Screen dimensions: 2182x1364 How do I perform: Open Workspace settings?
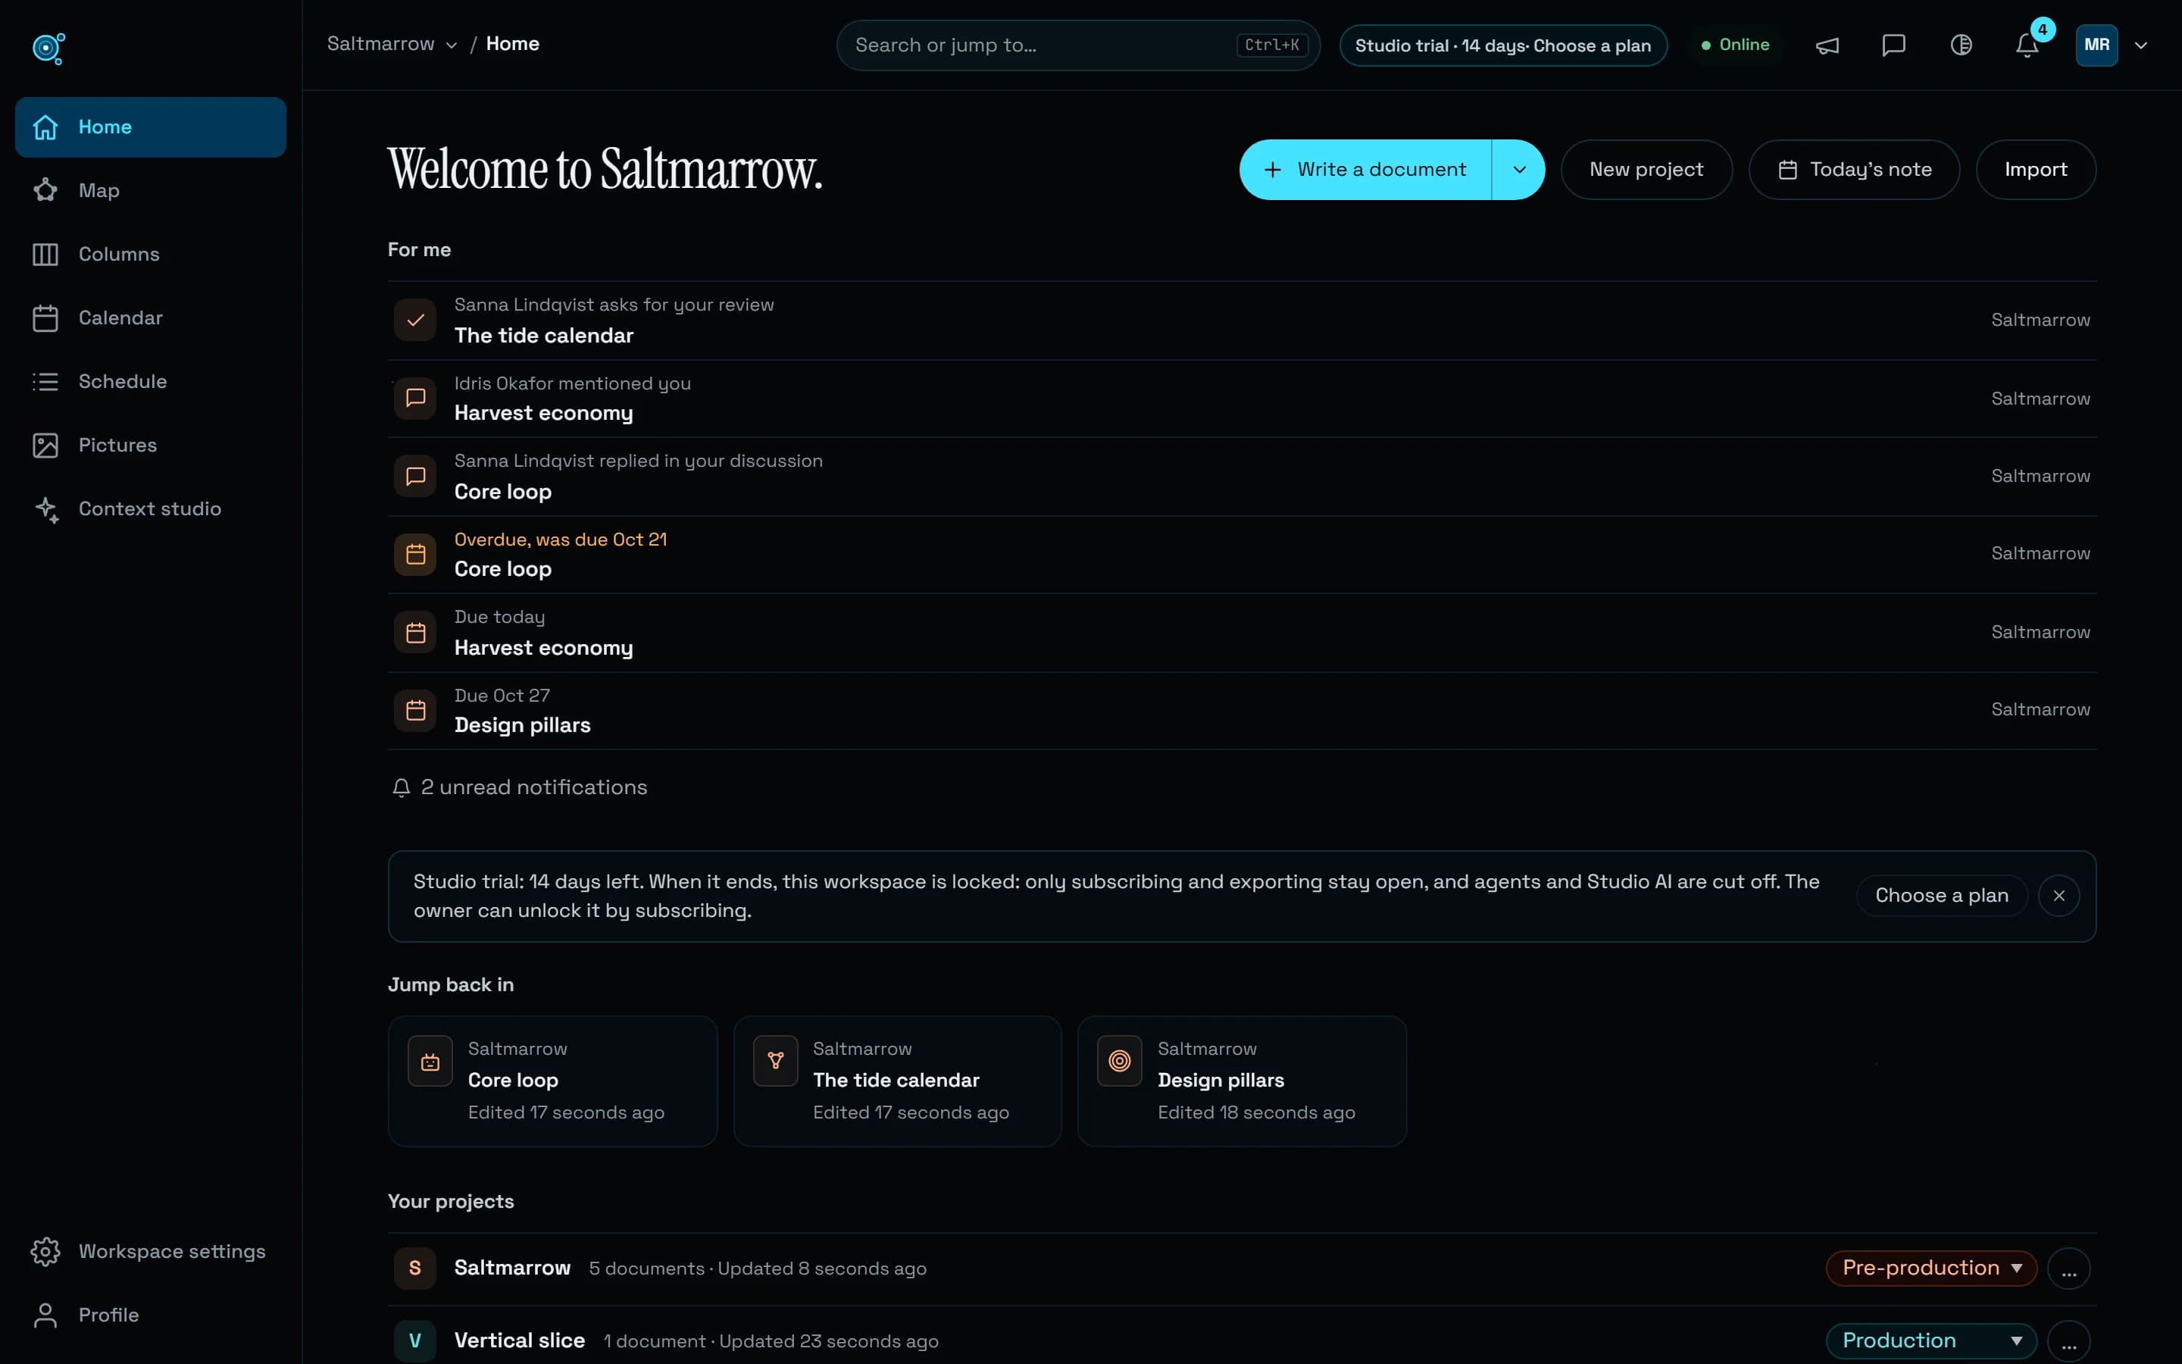151,1251
